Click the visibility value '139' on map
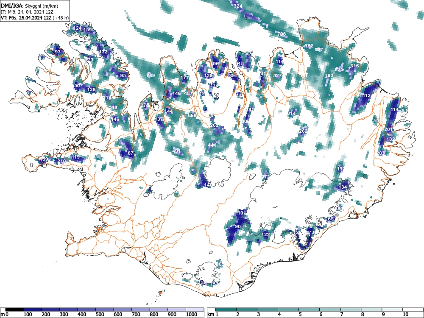Screen dimensions: 424x318 click(x=208, y=75)
